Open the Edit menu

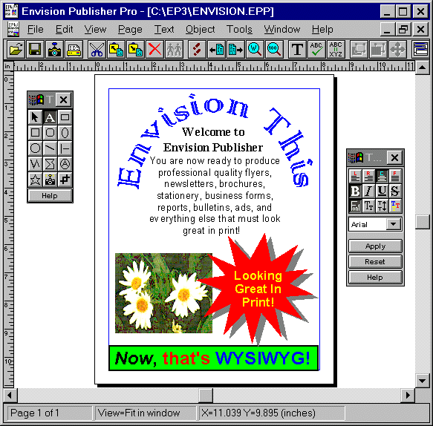click(x=64, y=29)
